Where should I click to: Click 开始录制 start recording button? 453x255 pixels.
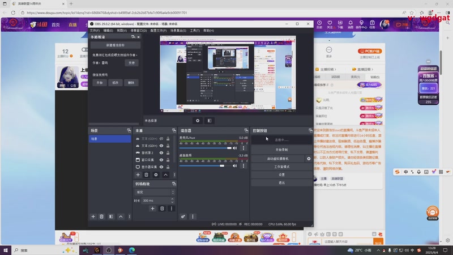281,150
